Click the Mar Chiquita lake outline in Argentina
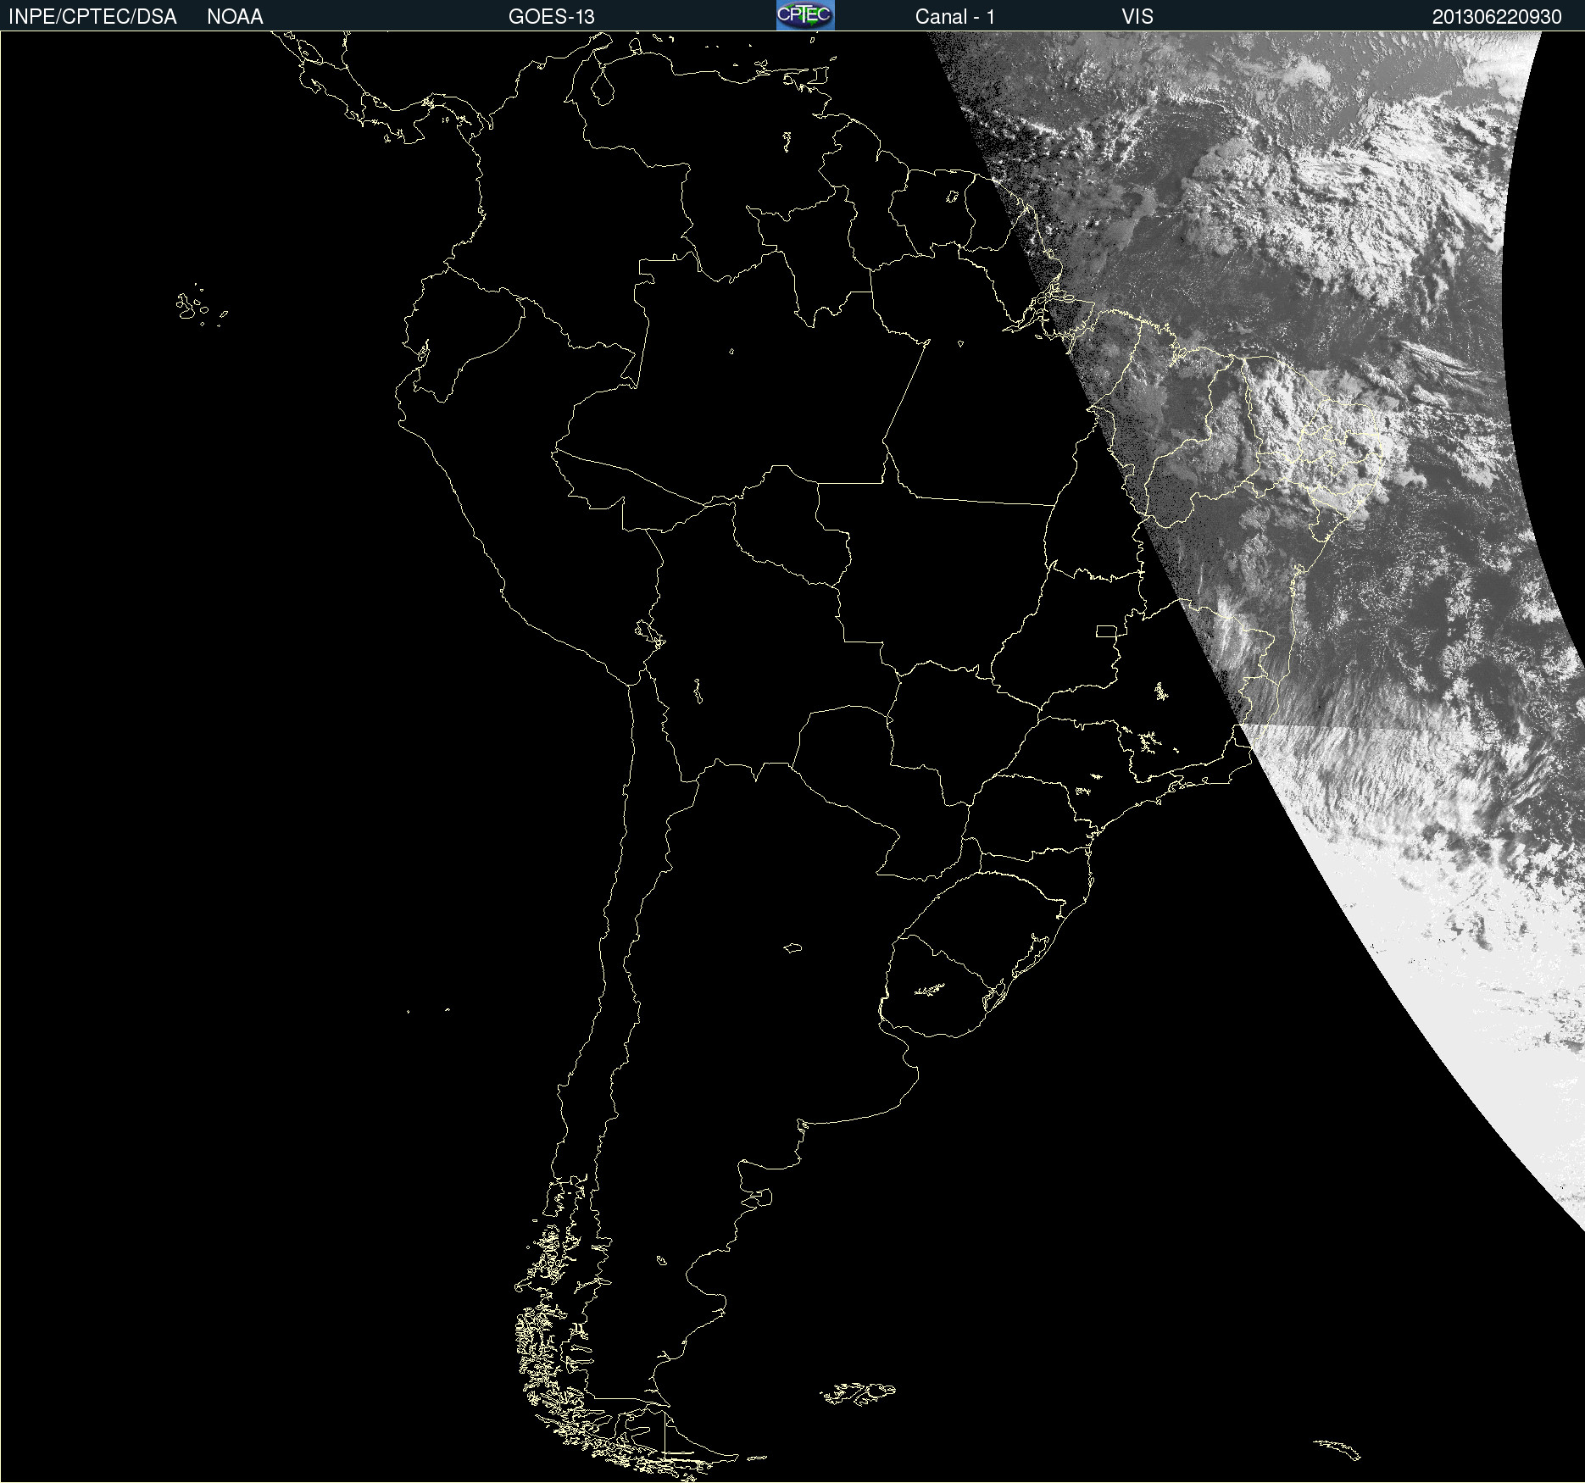Image resolution: width=1585 pixels, height=1483 pixels. pyautogui.click(x=792, y=947)
